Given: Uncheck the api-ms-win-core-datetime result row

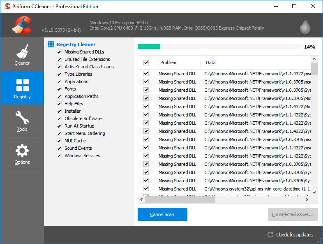Looking at the screenshot, I should (146, 188).
